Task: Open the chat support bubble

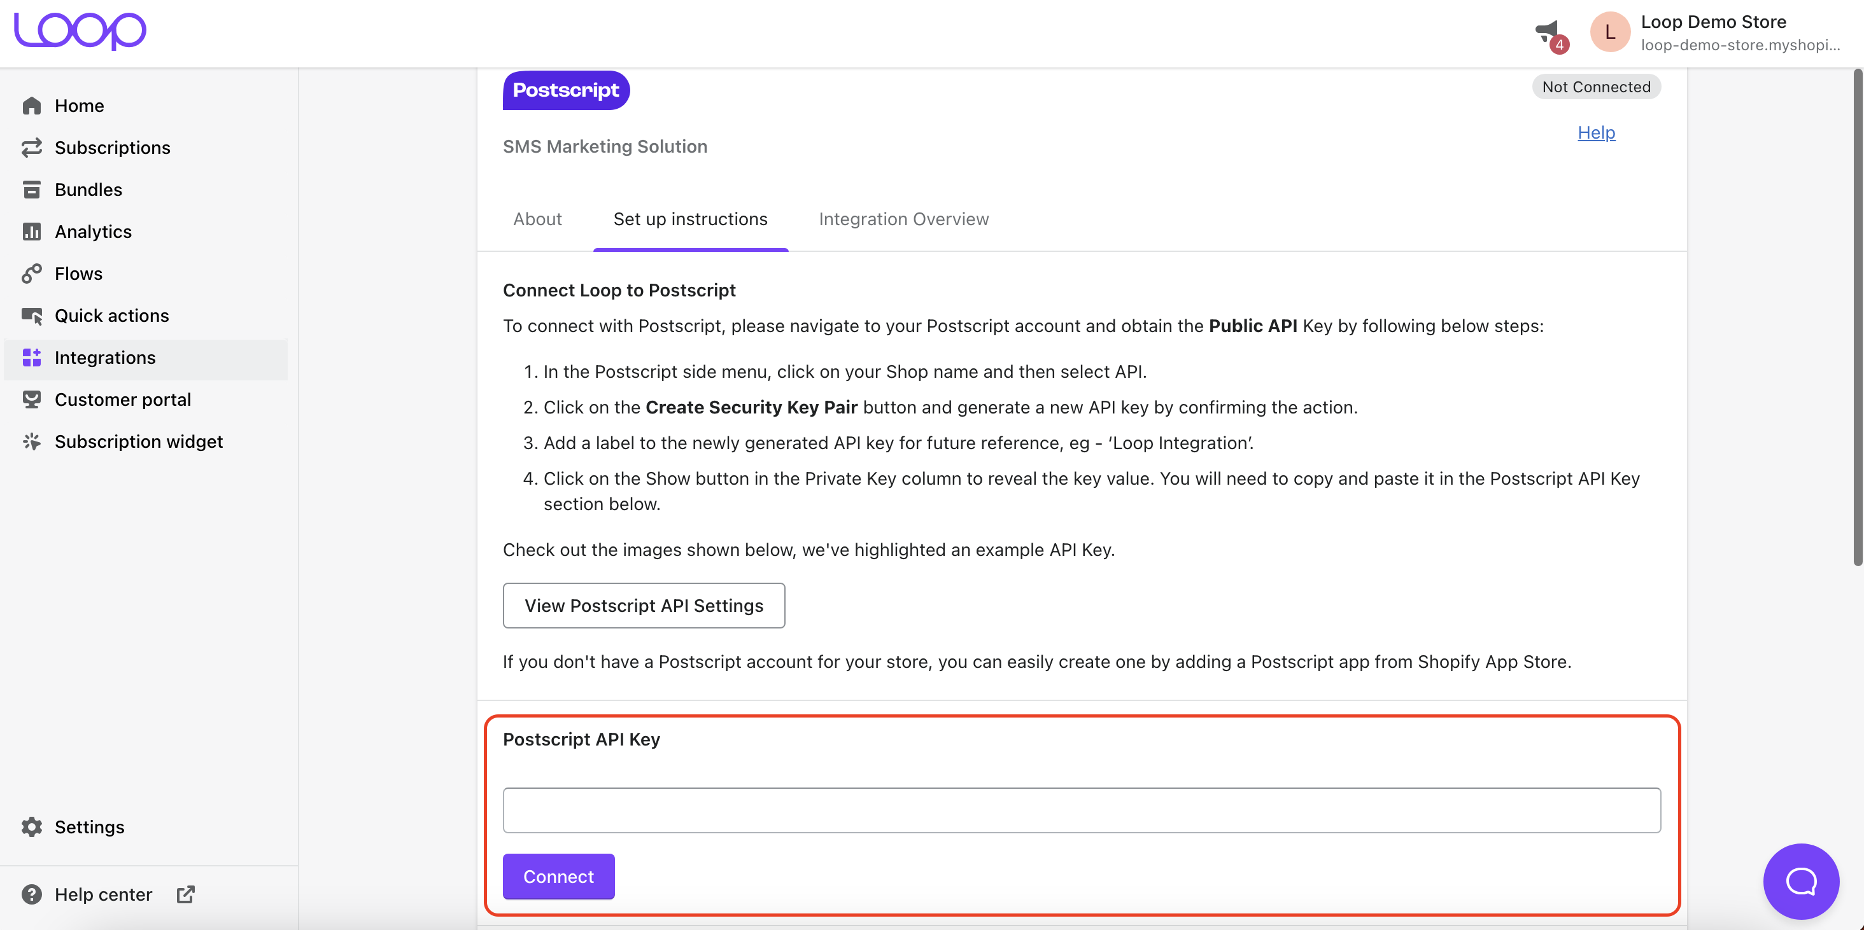Action: click(1801, 881)
